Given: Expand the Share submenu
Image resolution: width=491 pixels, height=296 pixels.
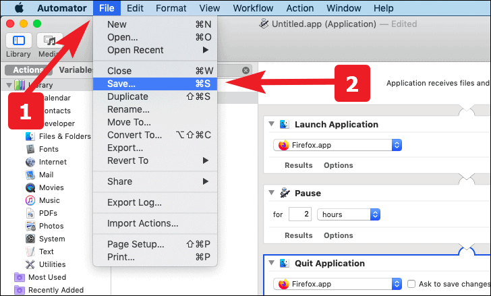Looking at the screenshot, I should 155,181.
